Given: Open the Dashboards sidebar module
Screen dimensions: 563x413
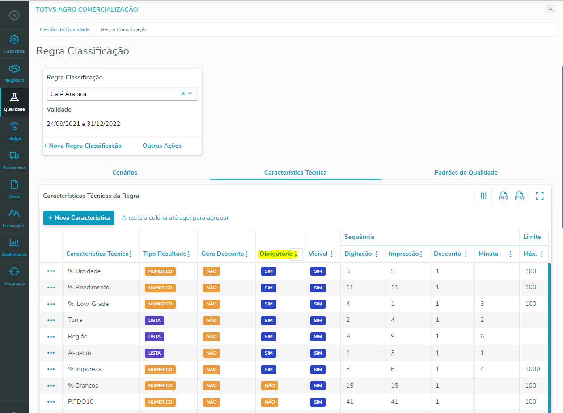Looking at the screenshot, I should (x=14, y=247).
